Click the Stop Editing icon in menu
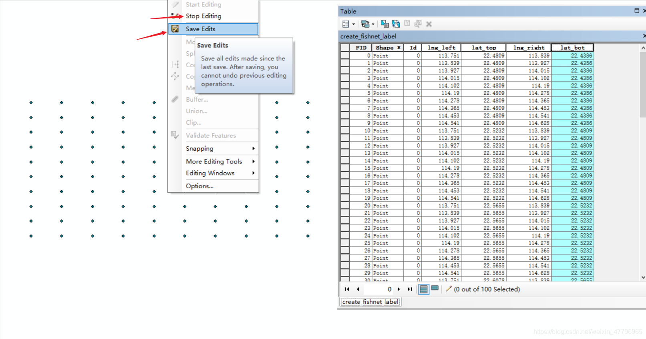Image resolution: width=646 pixels, height=339 pixels. click(x=175, y=16)
